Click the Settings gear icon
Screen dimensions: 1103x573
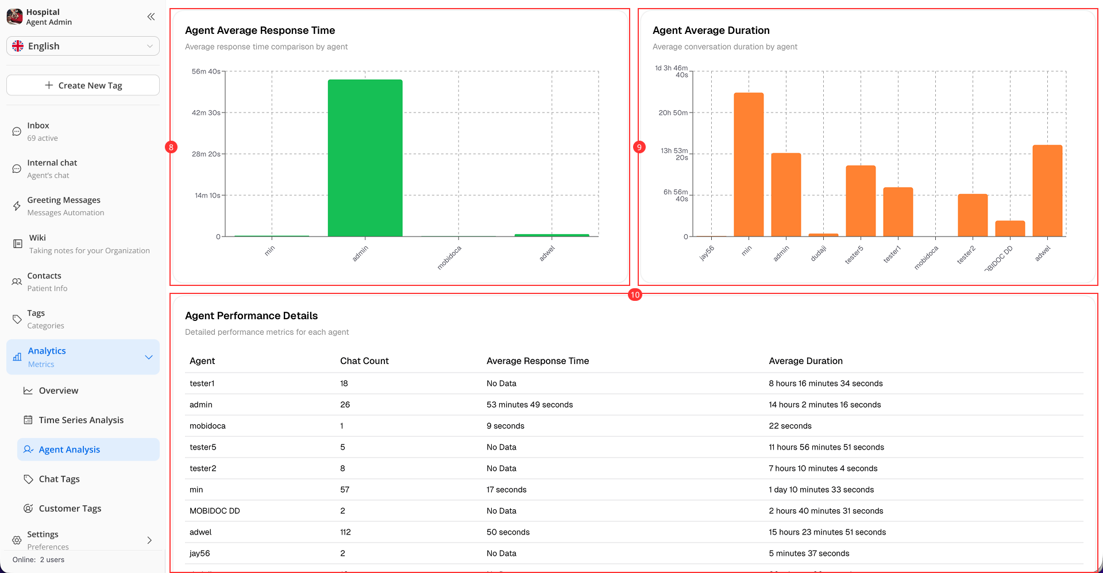pos(17,540)
